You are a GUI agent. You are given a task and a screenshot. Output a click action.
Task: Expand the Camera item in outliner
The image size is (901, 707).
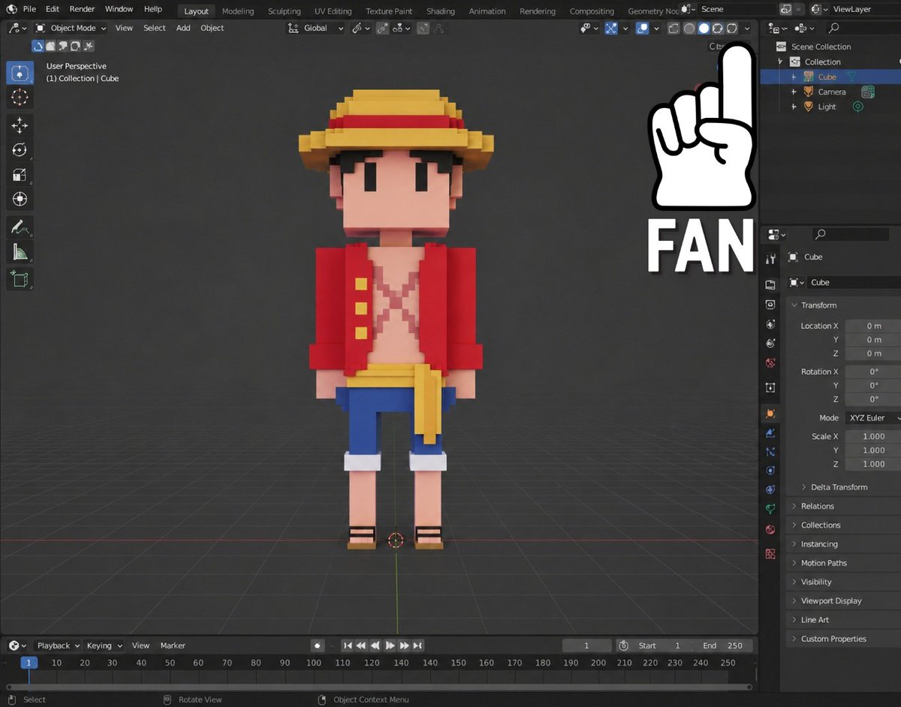(x=794, y=92)
